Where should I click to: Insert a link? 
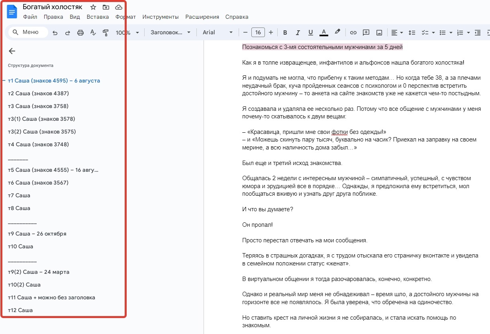pyautogui.click(x=353, y=33)
